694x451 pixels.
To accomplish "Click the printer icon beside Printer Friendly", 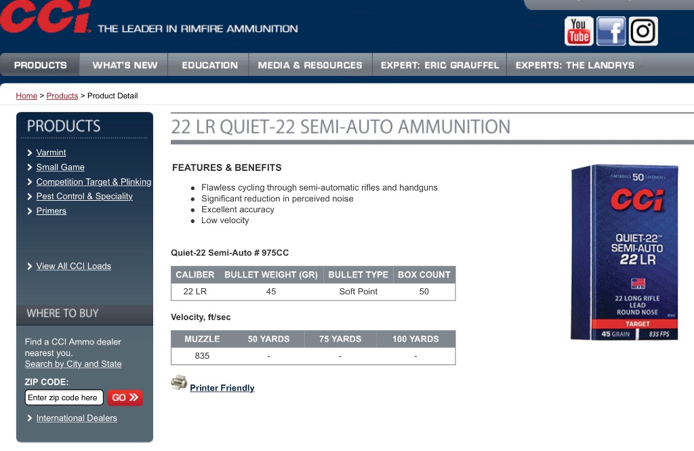I will [x=179, y=383].
